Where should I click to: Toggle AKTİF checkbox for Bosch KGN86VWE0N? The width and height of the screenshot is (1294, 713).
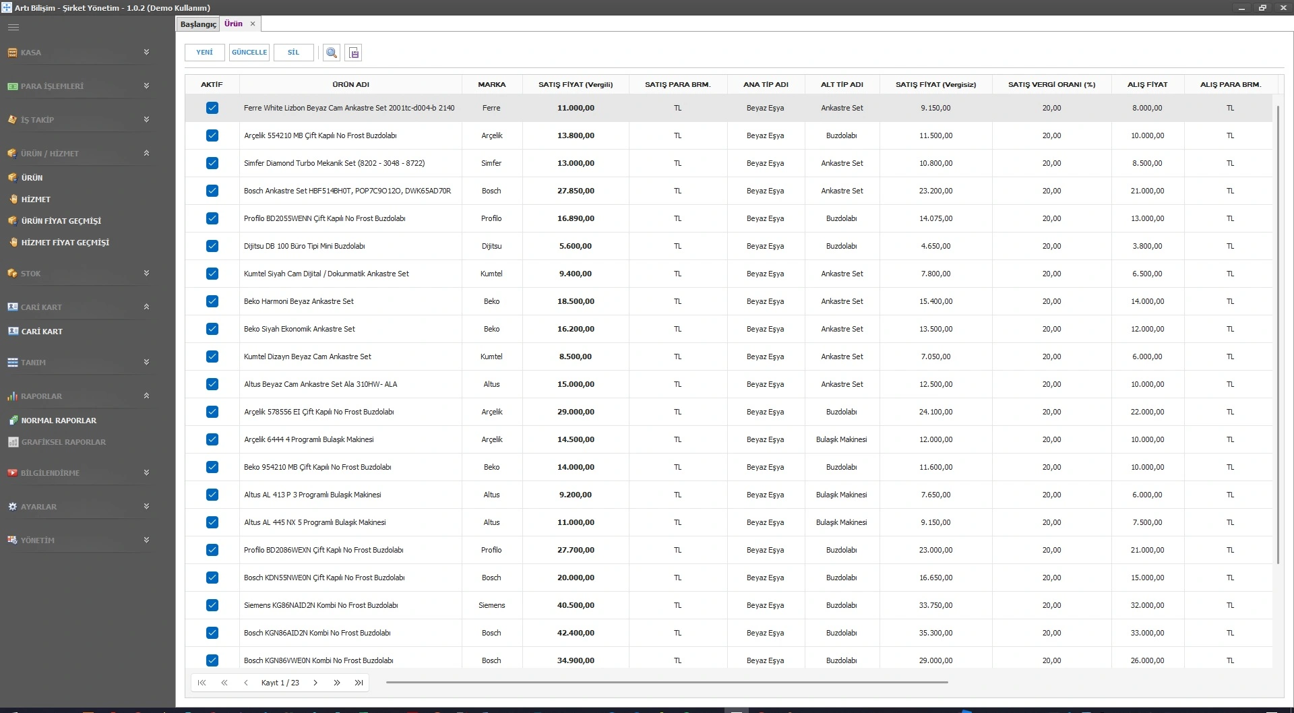click(x=212, y=660)
